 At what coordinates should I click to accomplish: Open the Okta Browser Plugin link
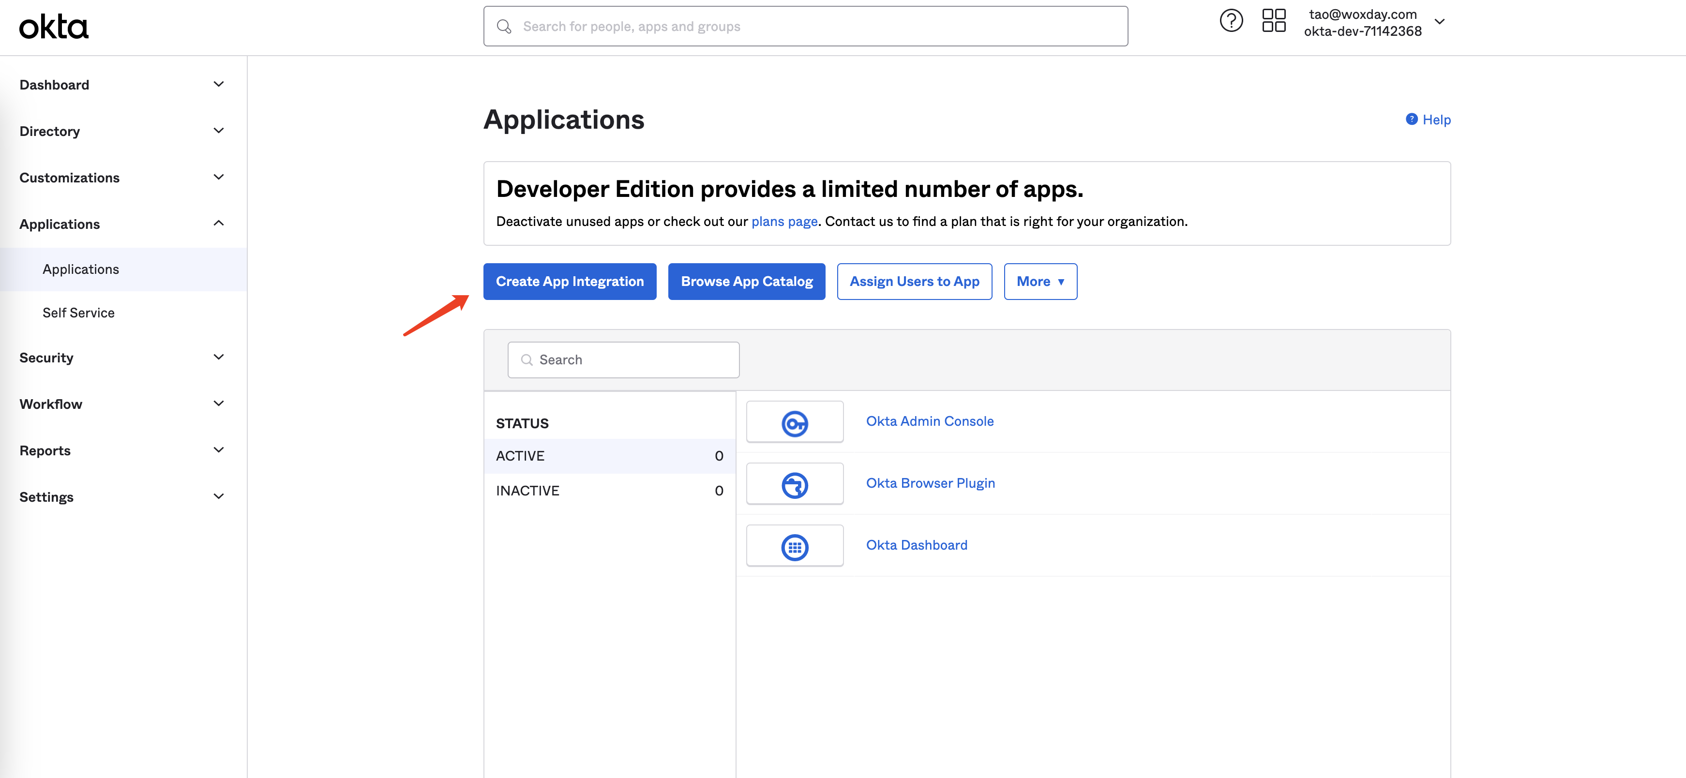coord(930,483)
